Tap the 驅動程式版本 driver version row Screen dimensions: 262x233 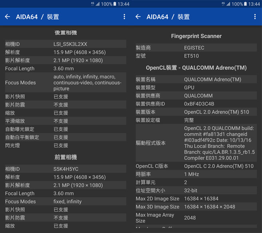pos(196,143)
